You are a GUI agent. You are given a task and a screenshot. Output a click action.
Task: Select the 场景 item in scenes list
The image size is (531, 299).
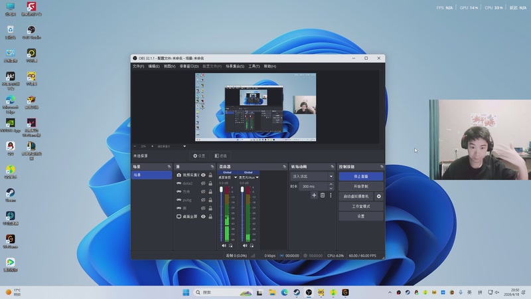pyautogui.click(x=152, y=175)
